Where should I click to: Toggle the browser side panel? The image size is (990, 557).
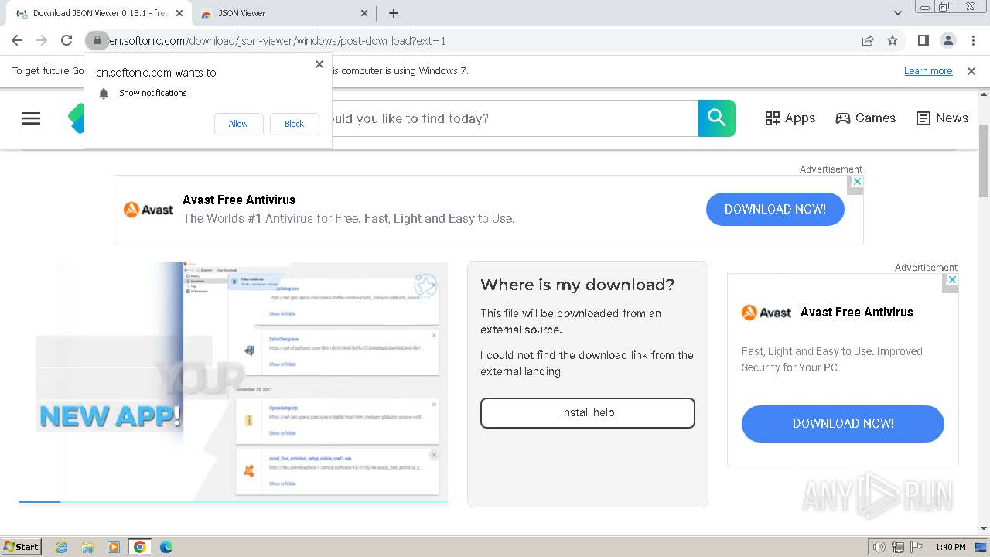pos(923,40)
